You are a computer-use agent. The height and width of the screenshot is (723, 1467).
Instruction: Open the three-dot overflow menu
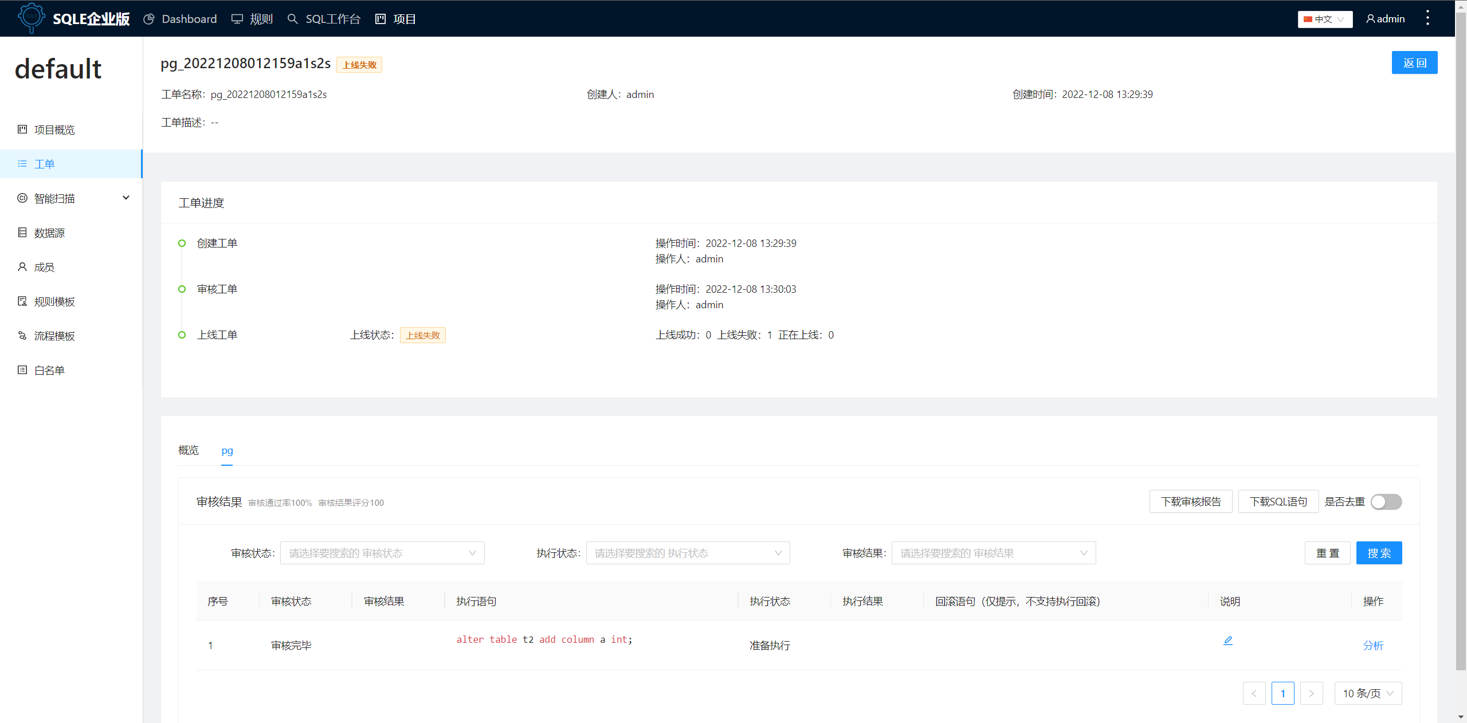(1427, 18)
